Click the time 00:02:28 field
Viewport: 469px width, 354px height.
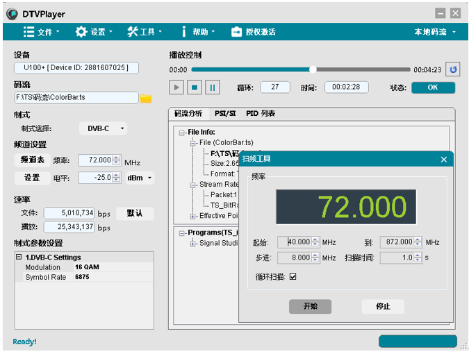tap(347, 87)
